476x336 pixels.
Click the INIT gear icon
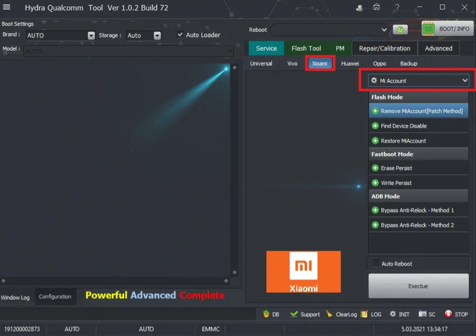click(393, 314)
